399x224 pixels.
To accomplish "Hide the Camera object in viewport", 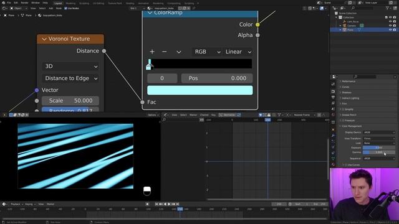I will click(x=390, y=26).
